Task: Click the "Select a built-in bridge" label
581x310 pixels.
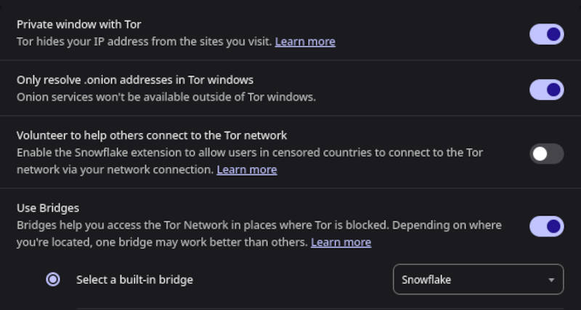Action: [x=134, y=280]
